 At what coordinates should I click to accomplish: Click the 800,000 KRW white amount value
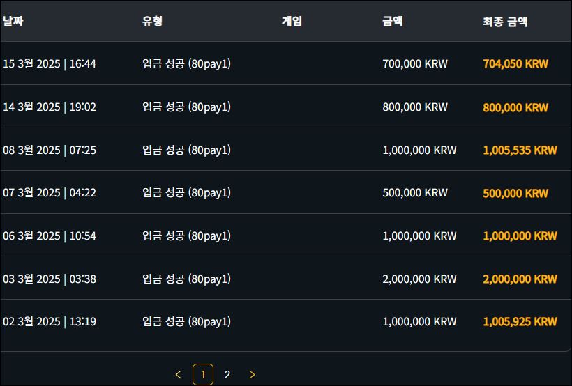click(415, 107)
